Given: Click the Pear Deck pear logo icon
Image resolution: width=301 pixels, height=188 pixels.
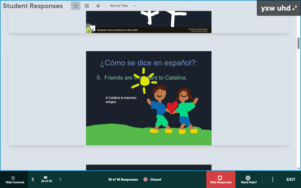Looking at the screenshot, I should (x=88, y=29).
